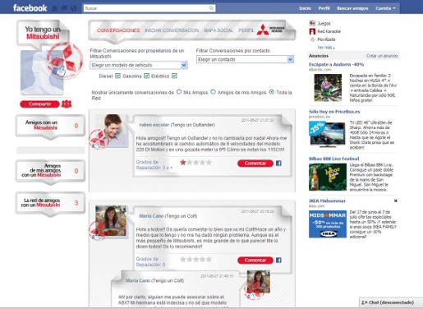This screenshot has width=423, height=309.
Task: Open the friend requests icon in top bar
Action: tap(55, 8)
